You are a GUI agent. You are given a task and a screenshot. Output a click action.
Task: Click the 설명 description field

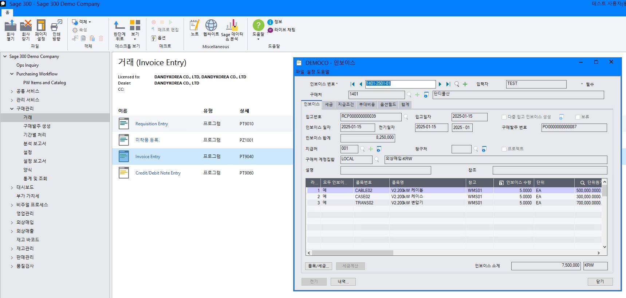[x=386, y=170]
